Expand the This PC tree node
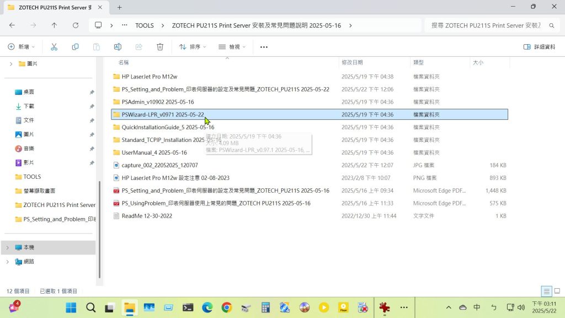565x318 pixels. point(7,247)
